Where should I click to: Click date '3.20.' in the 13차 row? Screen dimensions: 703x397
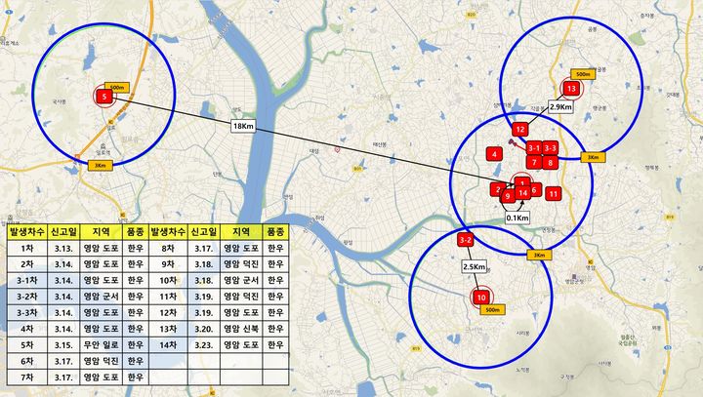[x=203, y=329]
